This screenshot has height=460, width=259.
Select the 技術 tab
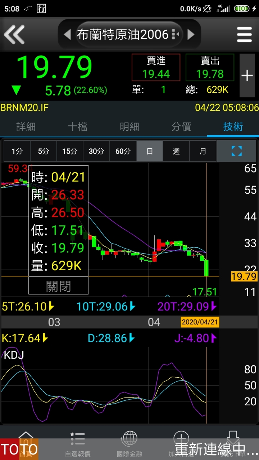(x=233, y=126)
